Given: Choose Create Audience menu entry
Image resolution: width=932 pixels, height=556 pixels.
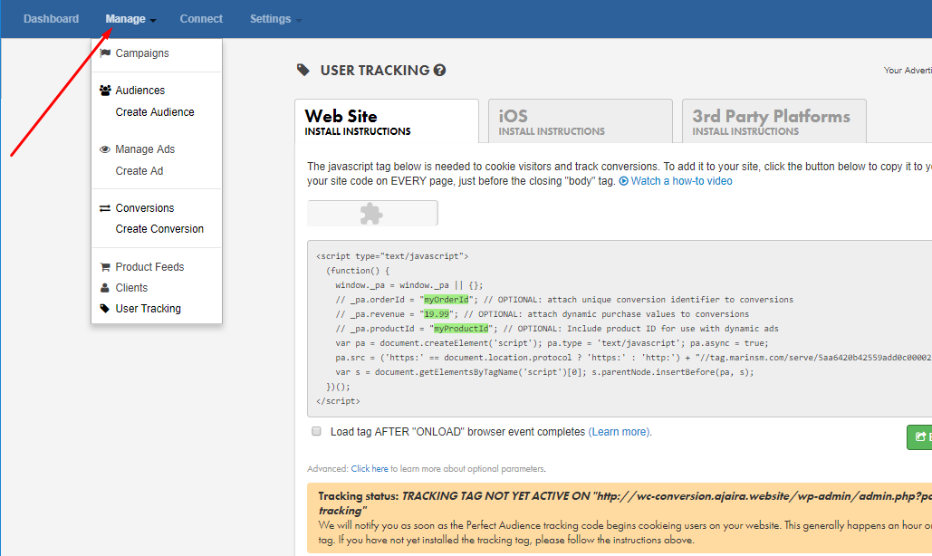Looking at the screenshot, I should point(155,112).
